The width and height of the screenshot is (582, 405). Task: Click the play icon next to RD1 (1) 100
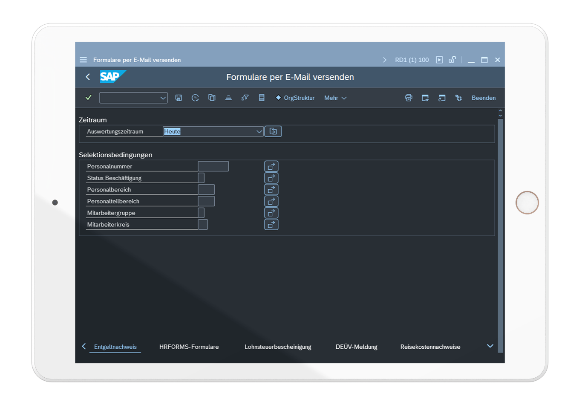pyautogui.click(x=439, y=60)
